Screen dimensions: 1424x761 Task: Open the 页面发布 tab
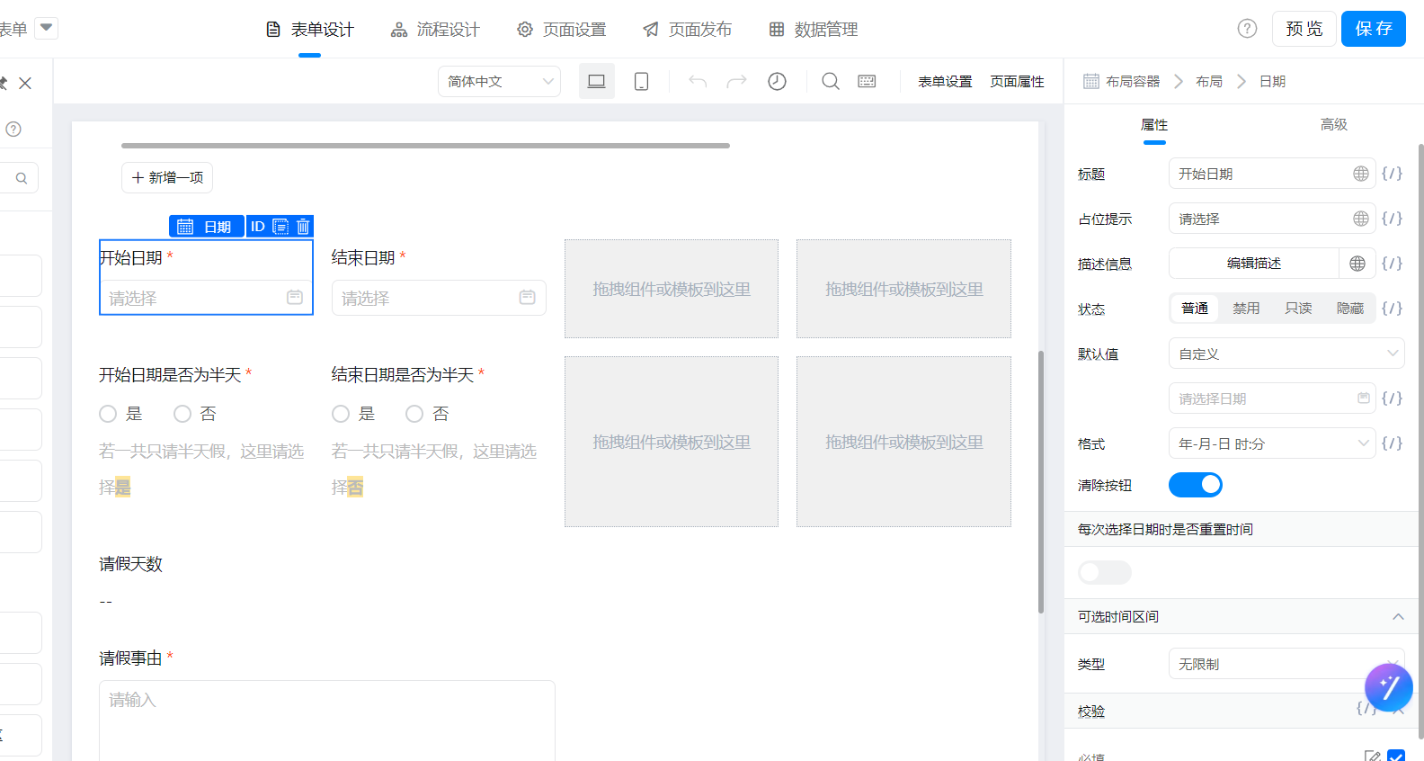click(x=687, y=30)
